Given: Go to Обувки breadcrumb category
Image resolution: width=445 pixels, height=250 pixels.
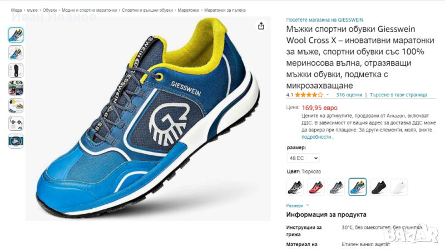Looking at the screenshot, I should coord(50,10).
